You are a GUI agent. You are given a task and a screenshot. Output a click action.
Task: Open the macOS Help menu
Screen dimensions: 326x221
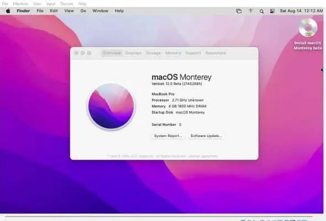click(119, 11)
